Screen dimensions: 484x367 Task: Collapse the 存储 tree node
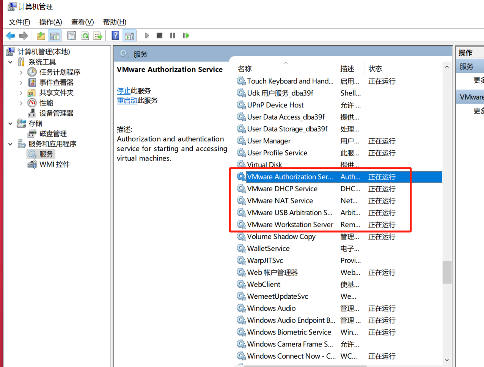(x=10, y=123)
